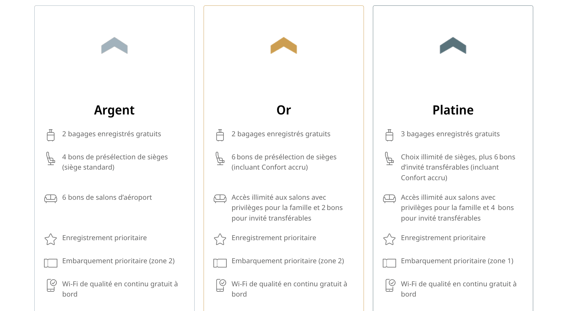Image resolution: width=563 pixels, height=311 pixels.
Task: Click the star priority icon under Argent
Action: 51,239
